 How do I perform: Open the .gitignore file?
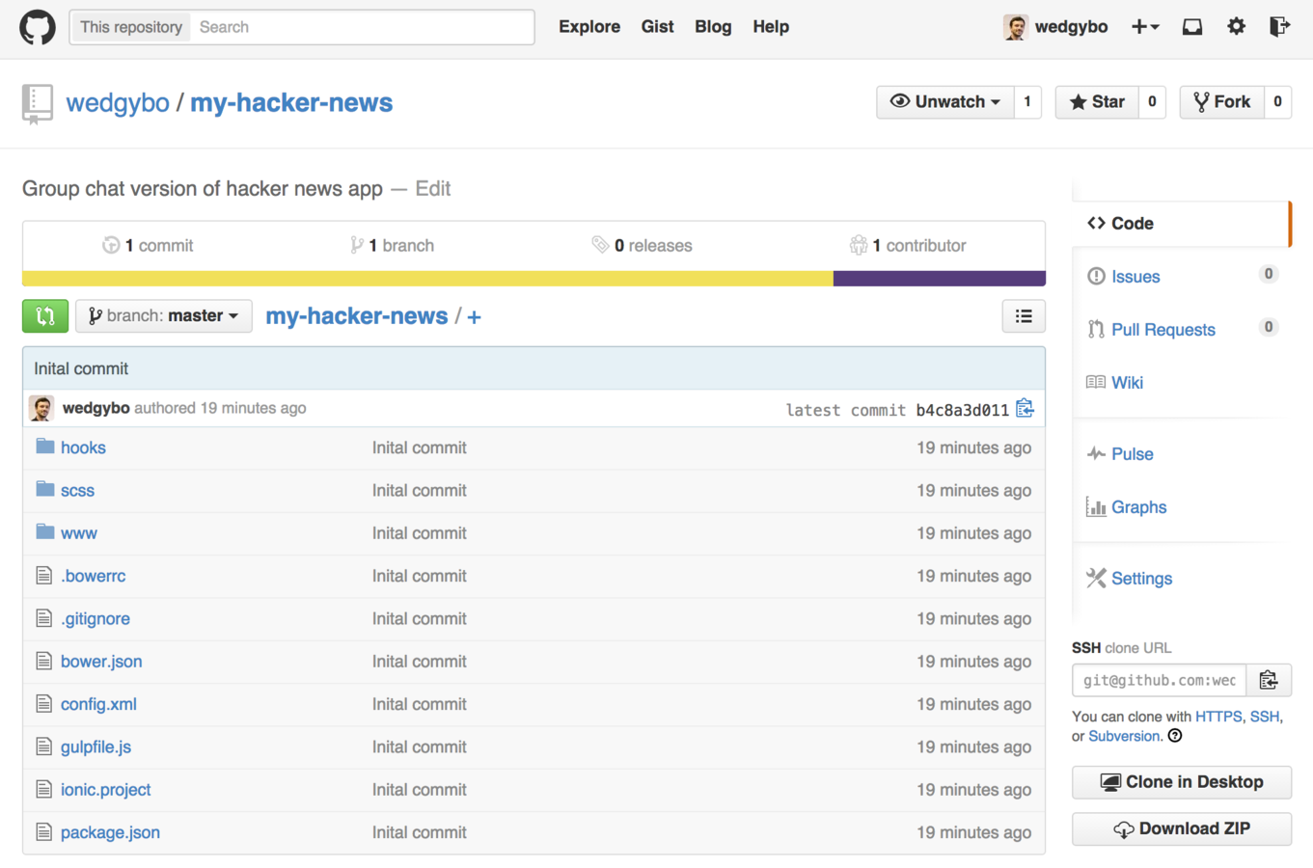coord(95,619)
